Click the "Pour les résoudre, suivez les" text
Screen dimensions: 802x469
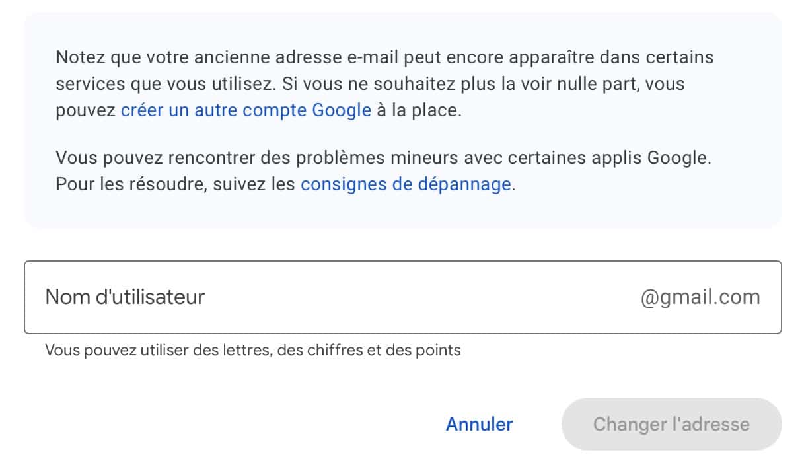tap(175, 184)
